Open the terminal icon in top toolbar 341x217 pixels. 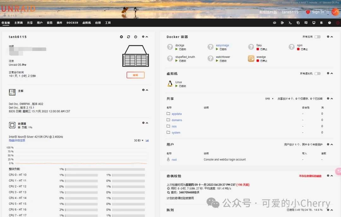[290, 23]
